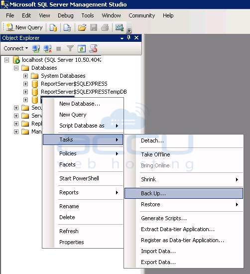Click the Activity Monitor icon

pos(120,27)
